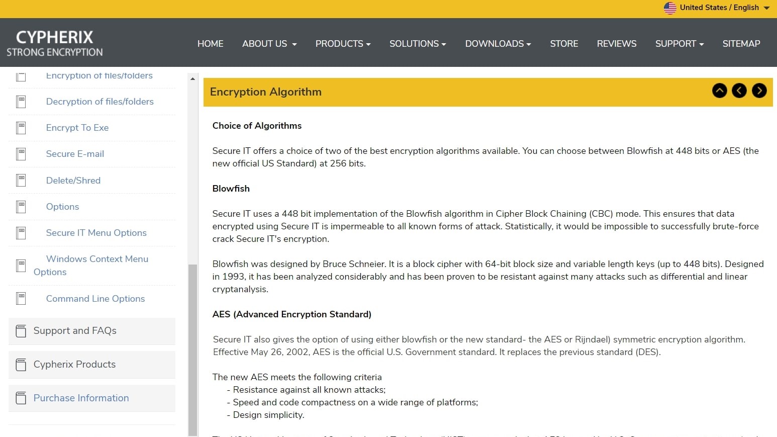The image size is (777, 437).
Task: Open the Encryption of files/folders topic
Action: (99, 75)
